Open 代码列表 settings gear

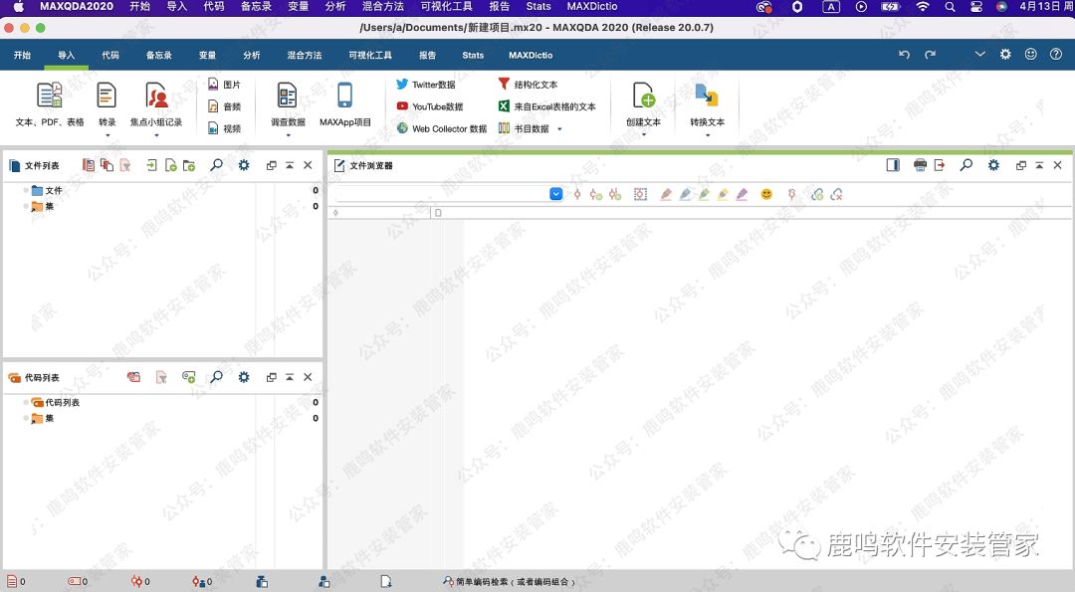[x=244, y=377]
